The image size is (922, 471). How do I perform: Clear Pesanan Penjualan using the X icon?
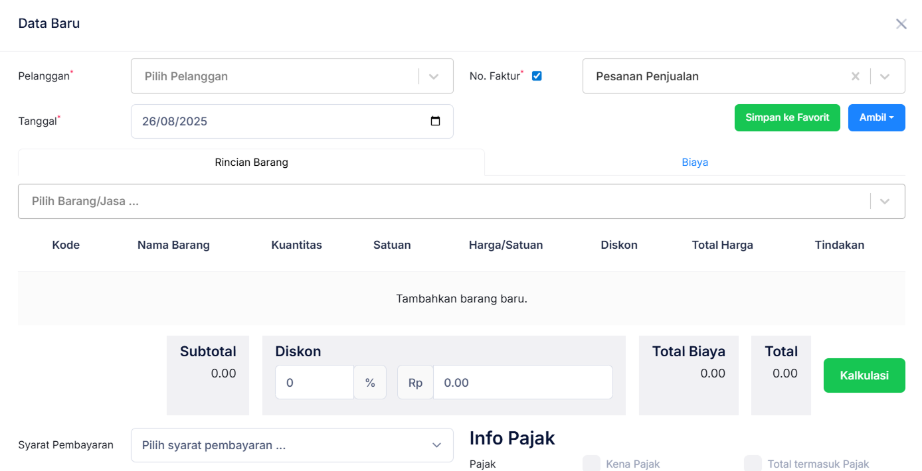click(x=856, y=76)
